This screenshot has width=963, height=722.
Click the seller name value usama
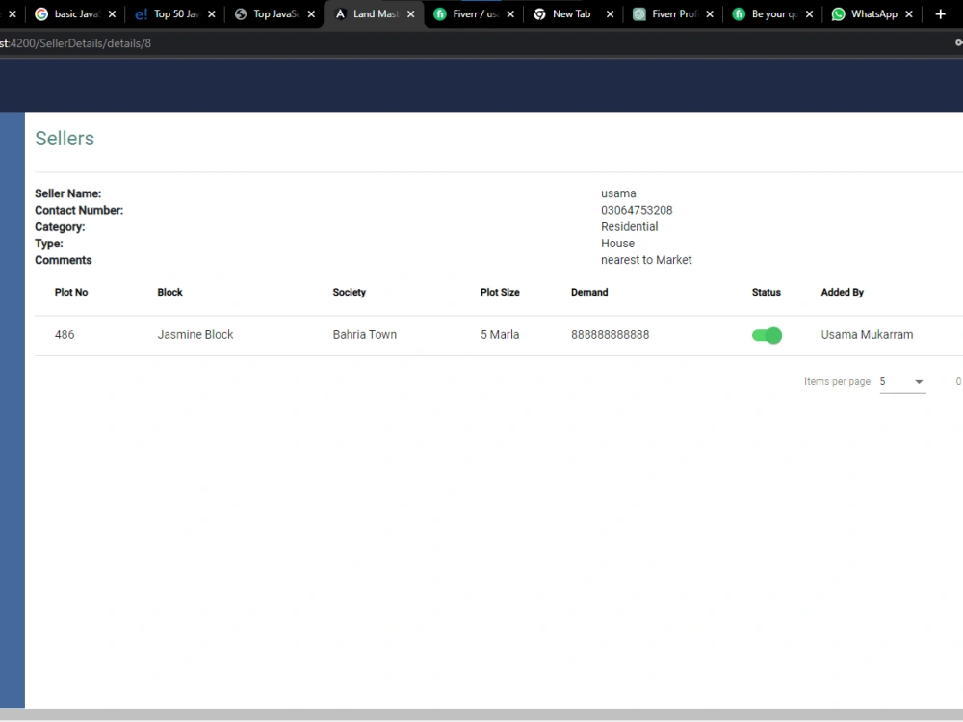[618, 193]
